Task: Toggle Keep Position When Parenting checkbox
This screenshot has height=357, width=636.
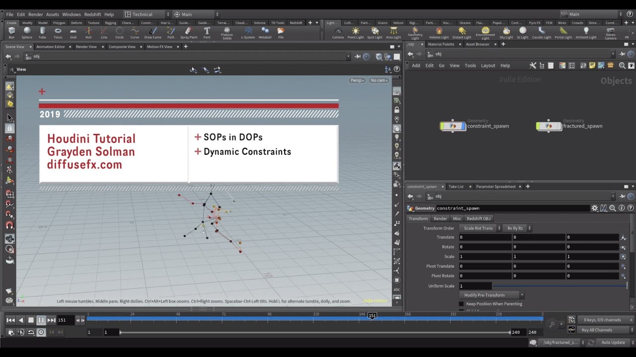Action: pyautogui.click(x=461, y=304)
